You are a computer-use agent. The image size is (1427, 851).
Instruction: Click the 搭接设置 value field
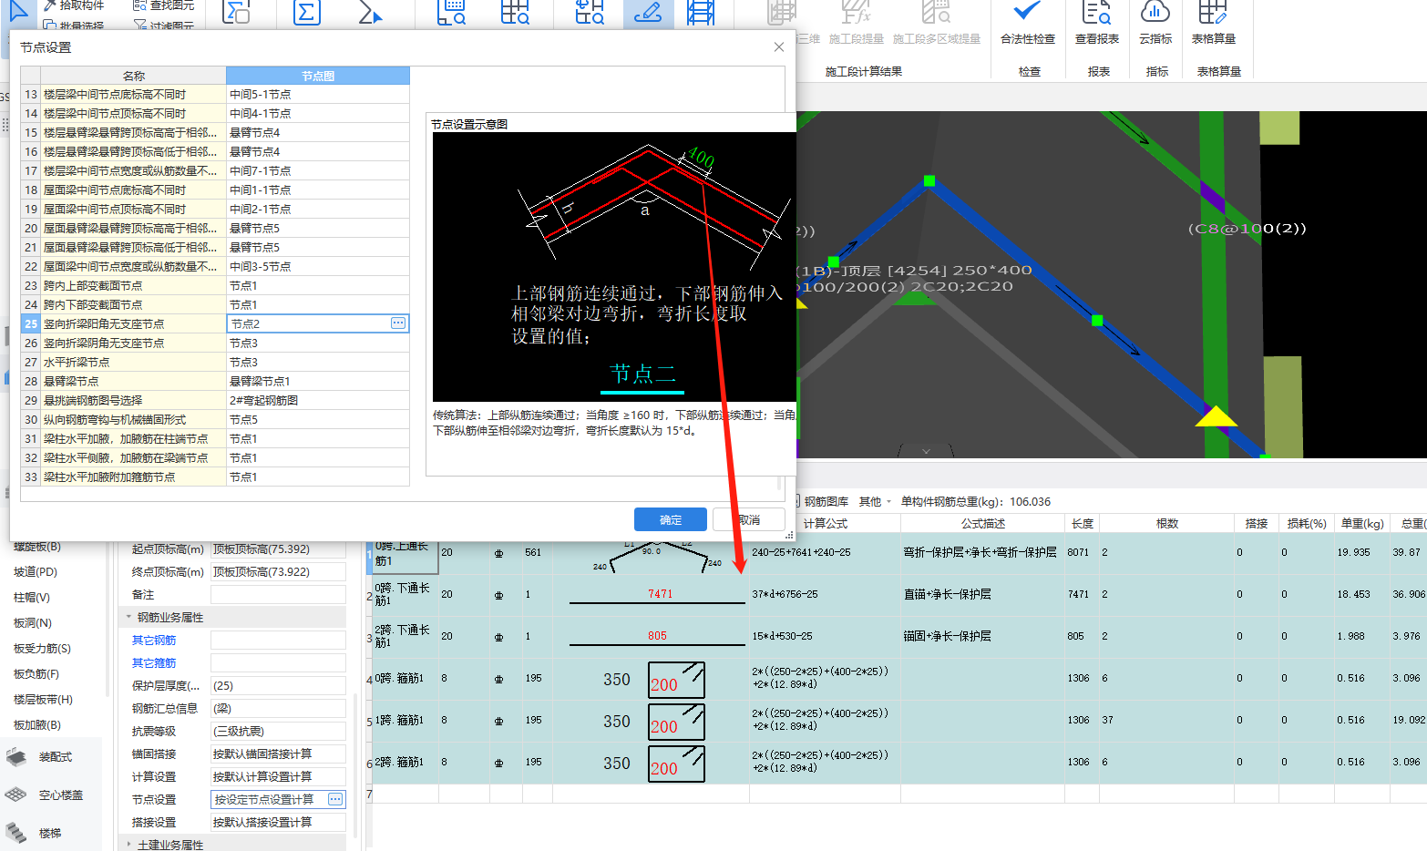pos(278,822)
